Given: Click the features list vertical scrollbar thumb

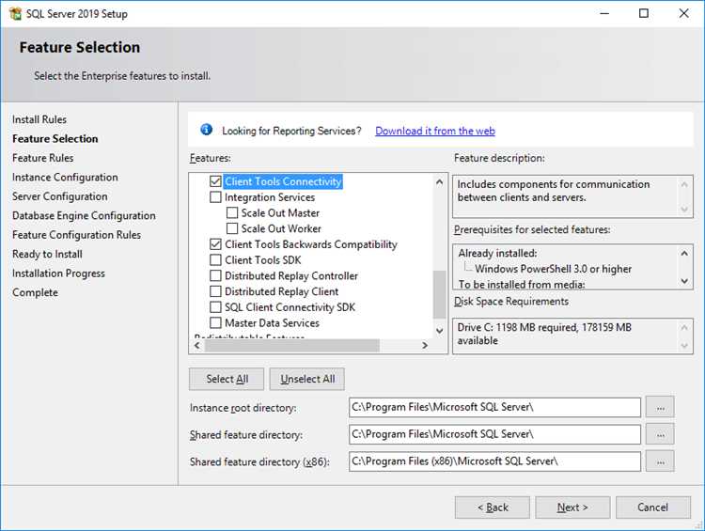Looking at the screenshot, I should click(439, 294).
